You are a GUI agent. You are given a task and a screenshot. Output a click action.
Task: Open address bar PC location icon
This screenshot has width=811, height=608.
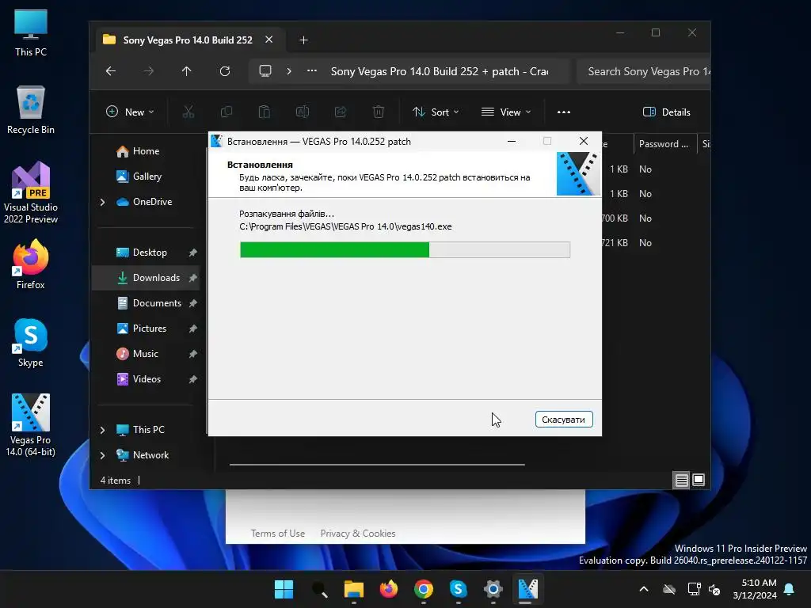point(265,70)
